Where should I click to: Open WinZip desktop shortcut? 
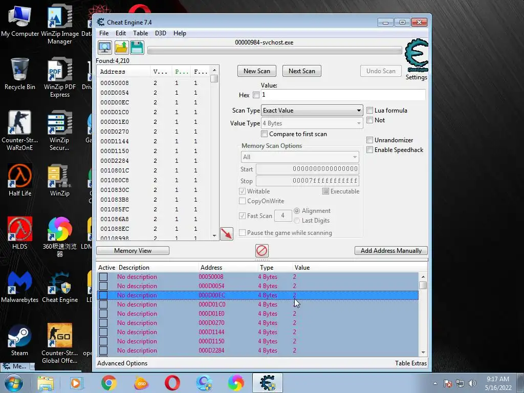[x=59, y=180]
